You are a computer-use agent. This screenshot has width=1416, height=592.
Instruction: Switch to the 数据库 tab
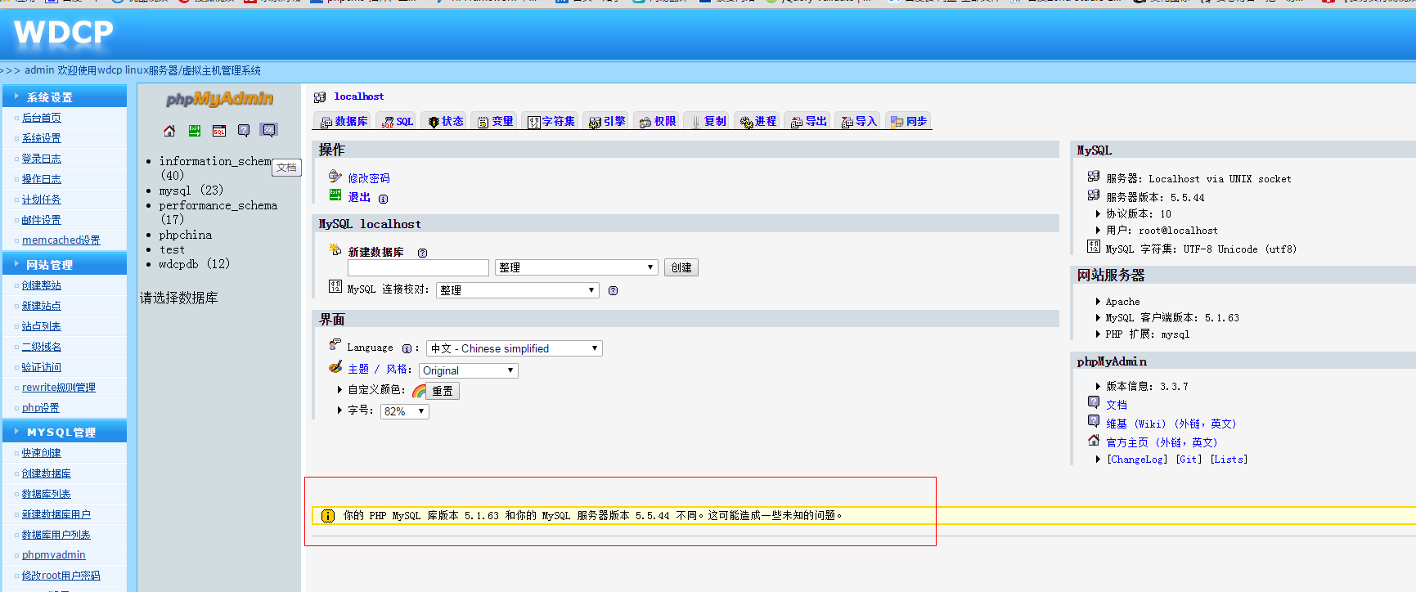344,122
